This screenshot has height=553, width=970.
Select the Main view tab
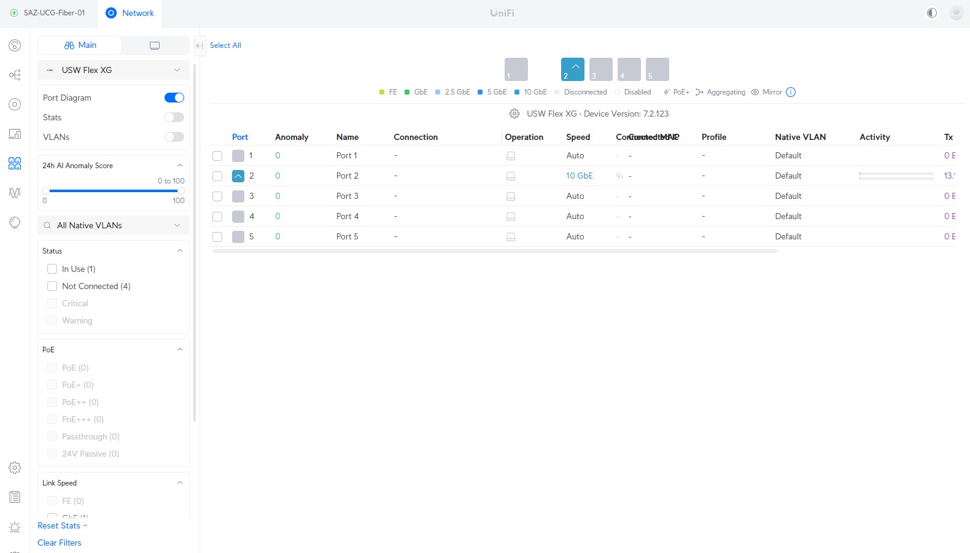[80, 45]
